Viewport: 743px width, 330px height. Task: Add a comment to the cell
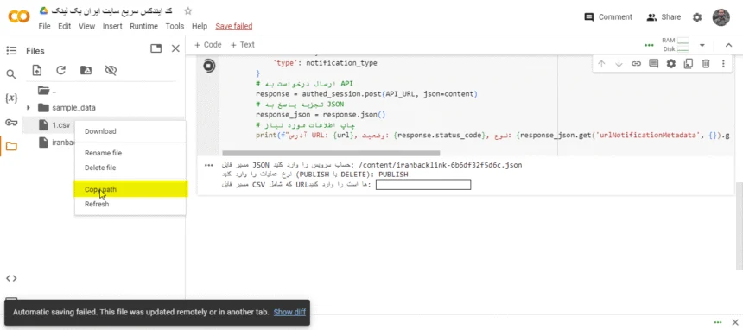(x=653, y=64)
